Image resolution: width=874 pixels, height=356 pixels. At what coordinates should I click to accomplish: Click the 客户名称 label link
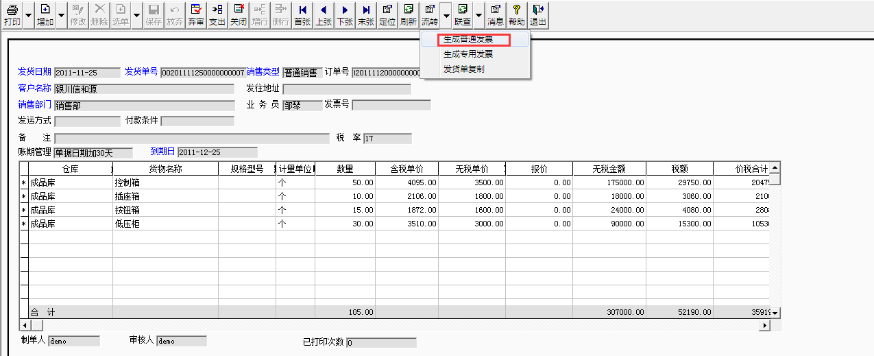34,88
